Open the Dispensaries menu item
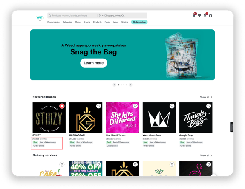Viewport: 245px width, 189px height. pyautogui.click(x=53, y=22)
